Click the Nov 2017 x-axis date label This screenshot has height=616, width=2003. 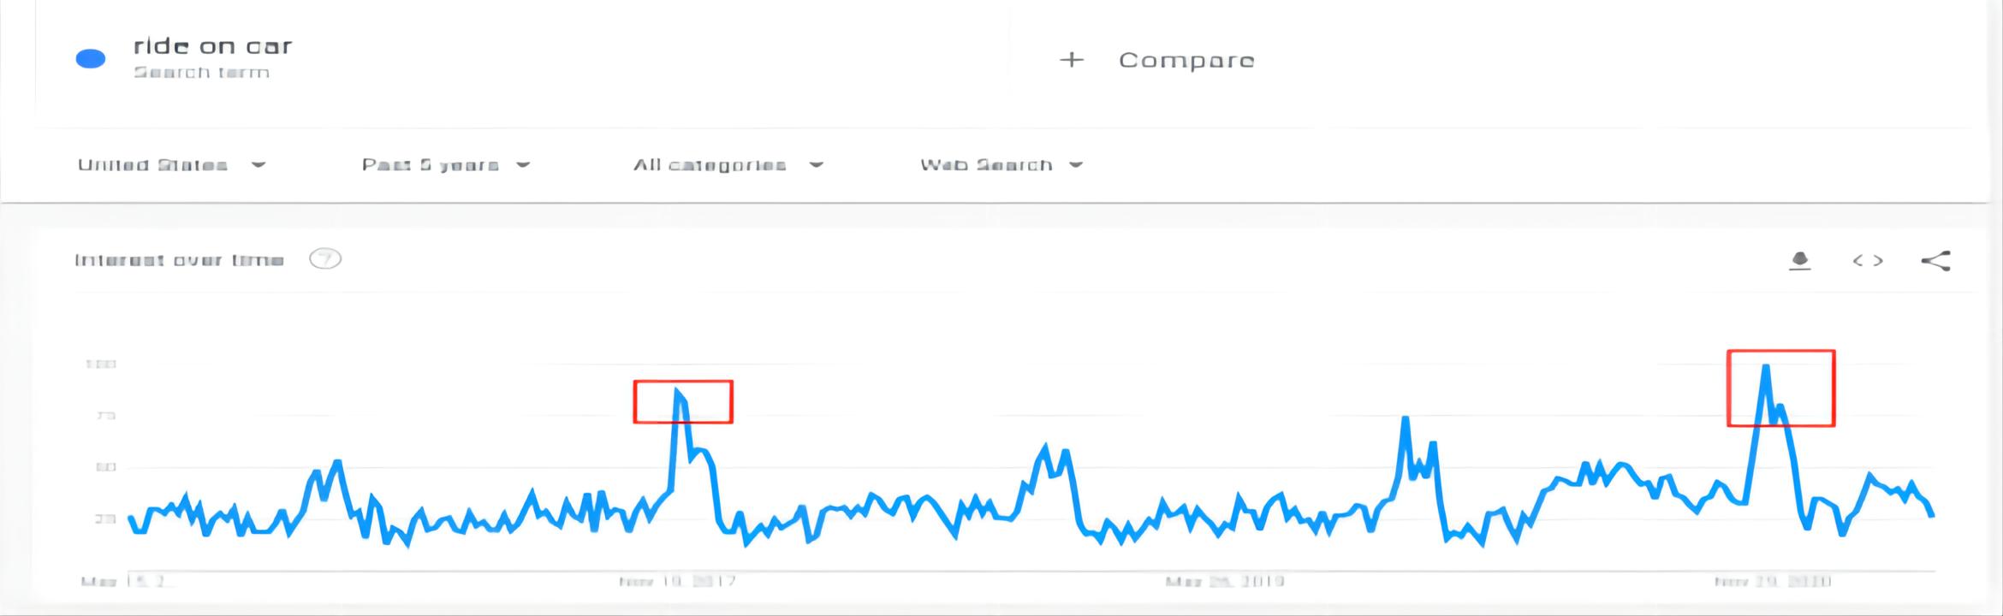677,581
